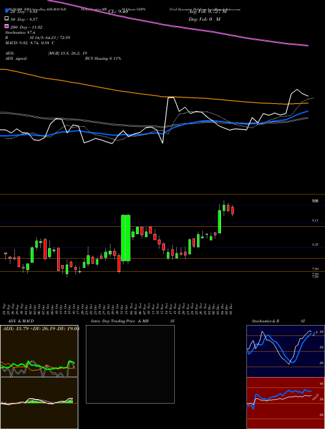This screenshot has height=429, width=325.
Task: Click the blue stochastics chart panel
Action: coord(285,351)
